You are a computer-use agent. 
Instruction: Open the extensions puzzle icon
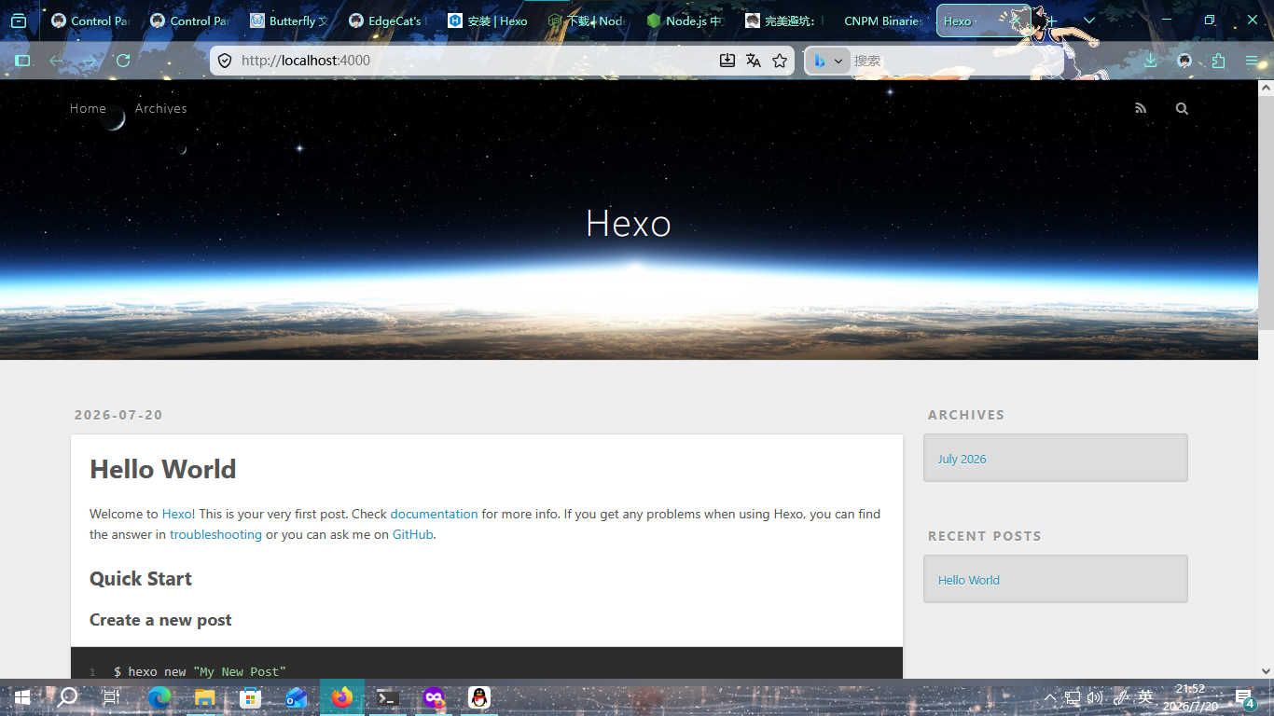pyautogui.click(x=1218, y=61)
